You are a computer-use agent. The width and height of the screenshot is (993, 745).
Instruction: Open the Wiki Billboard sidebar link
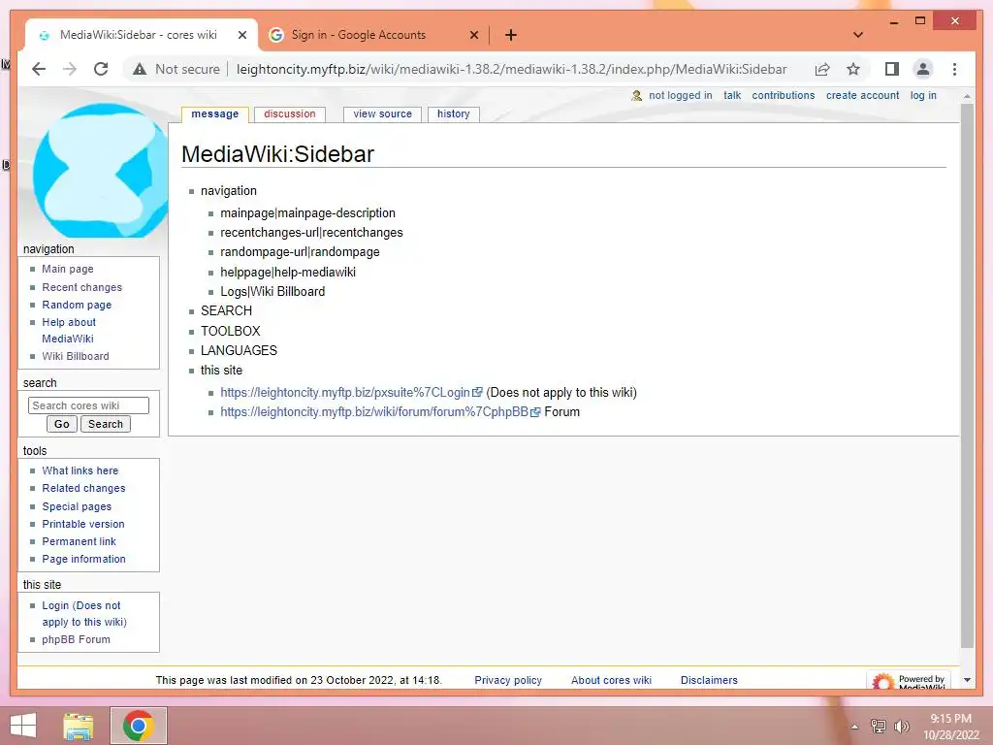(x=76, y=356)
